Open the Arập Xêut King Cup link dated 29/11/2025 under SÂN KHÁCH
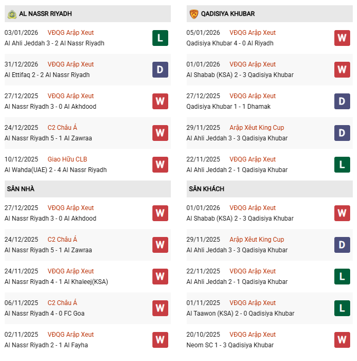 click(257, 240)
